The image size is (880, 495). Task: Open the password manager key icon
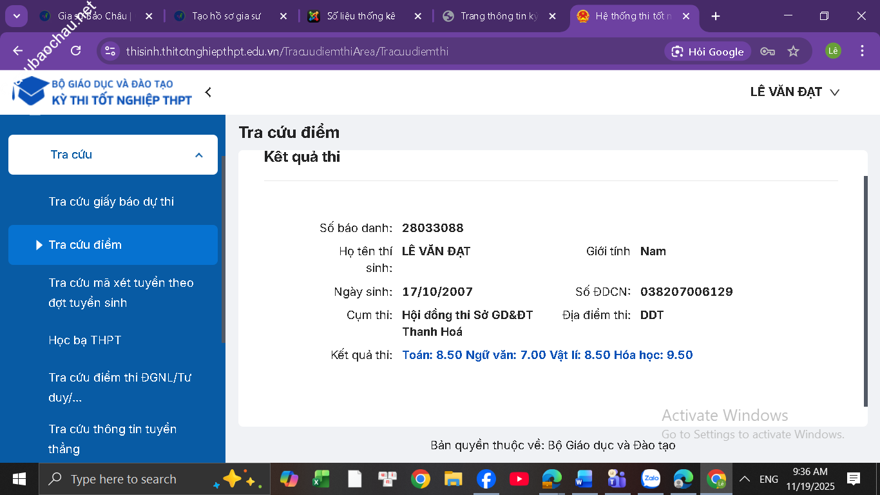coord(767,52)
